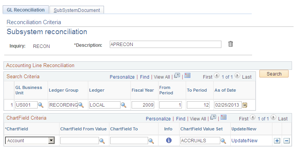Click To Period field 12
The width and height of the screenshot is (302, 153).
(198, 105)
